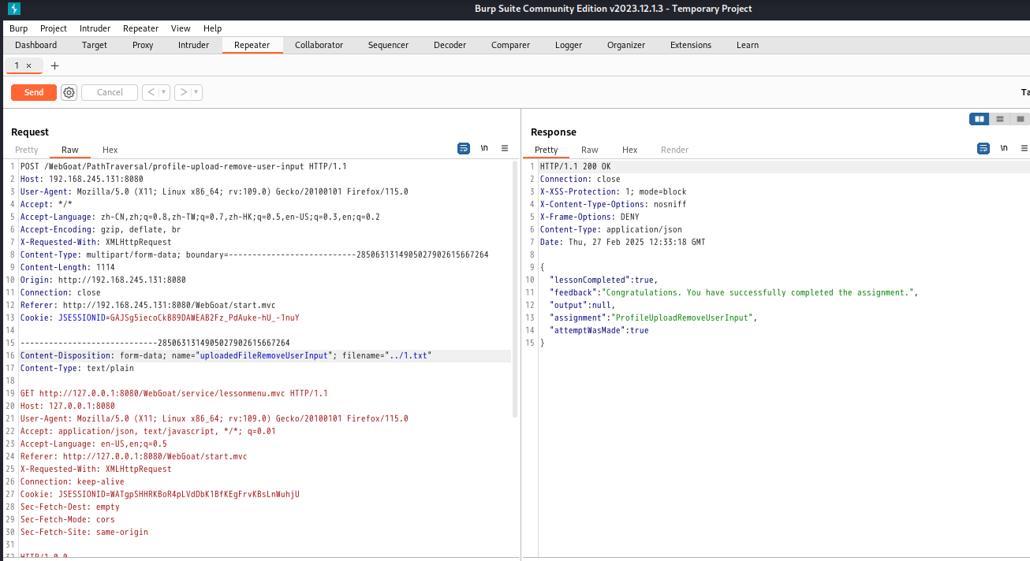
Task: Open Repeater settings gear icon
Action: (x=69, y=92)
